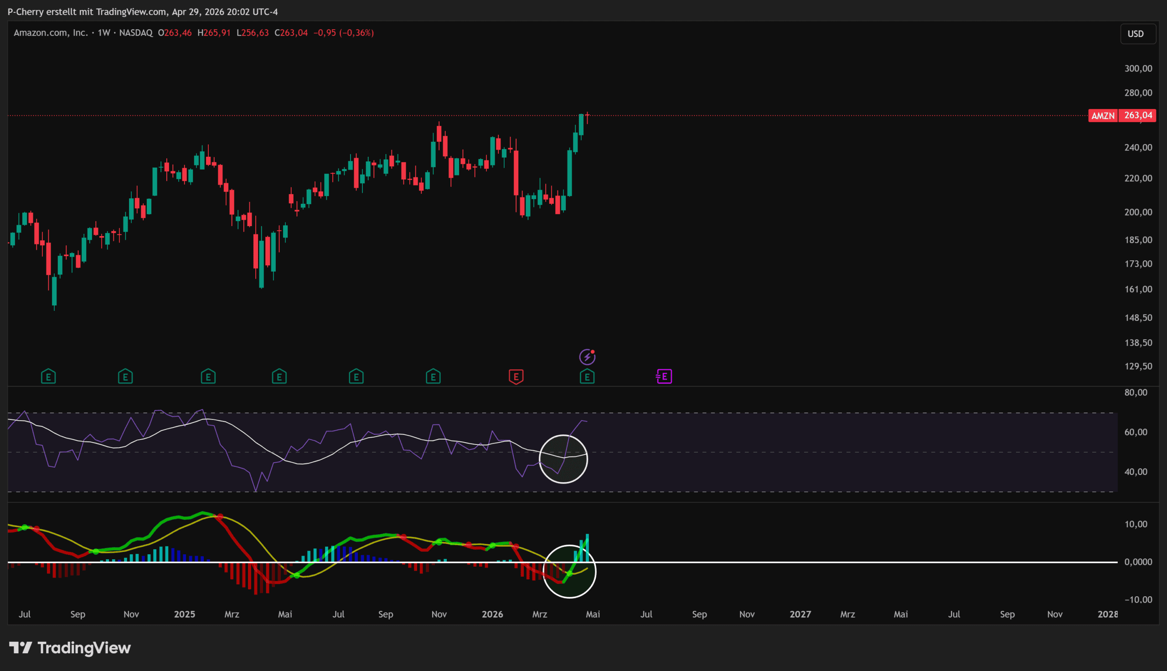Click the 2026 label on time axis
The width and height of the screenshot is (1167, 671).
[x=492, y=614]
